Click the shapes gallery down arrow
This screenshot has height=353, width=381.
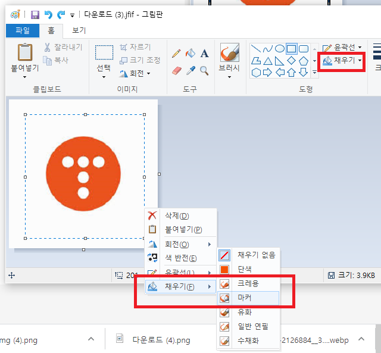[314, 61]
